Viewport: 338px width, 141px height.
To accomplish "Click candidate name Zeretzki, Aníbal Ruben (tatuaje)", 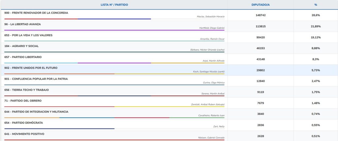I will tap(208, 105).
